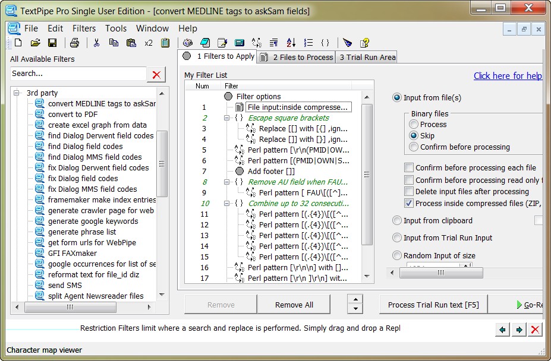Open the 'Click here for help' link
Viewport: 551px width, 361px height.
[507, 75]
